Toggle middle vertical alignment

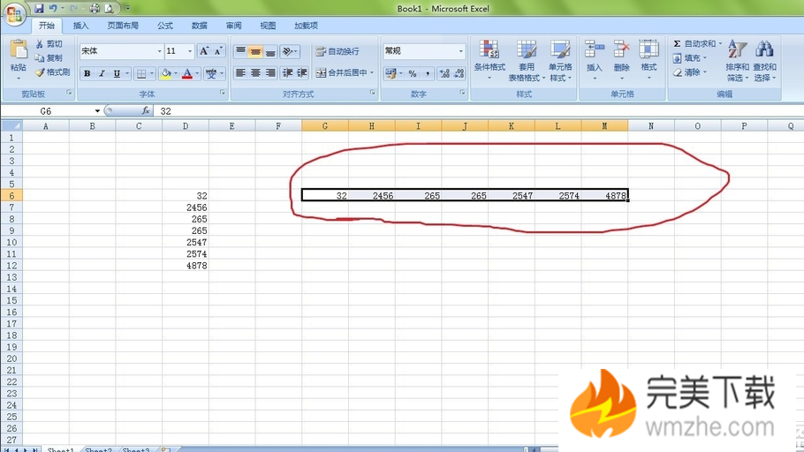[x=255, y=51]
